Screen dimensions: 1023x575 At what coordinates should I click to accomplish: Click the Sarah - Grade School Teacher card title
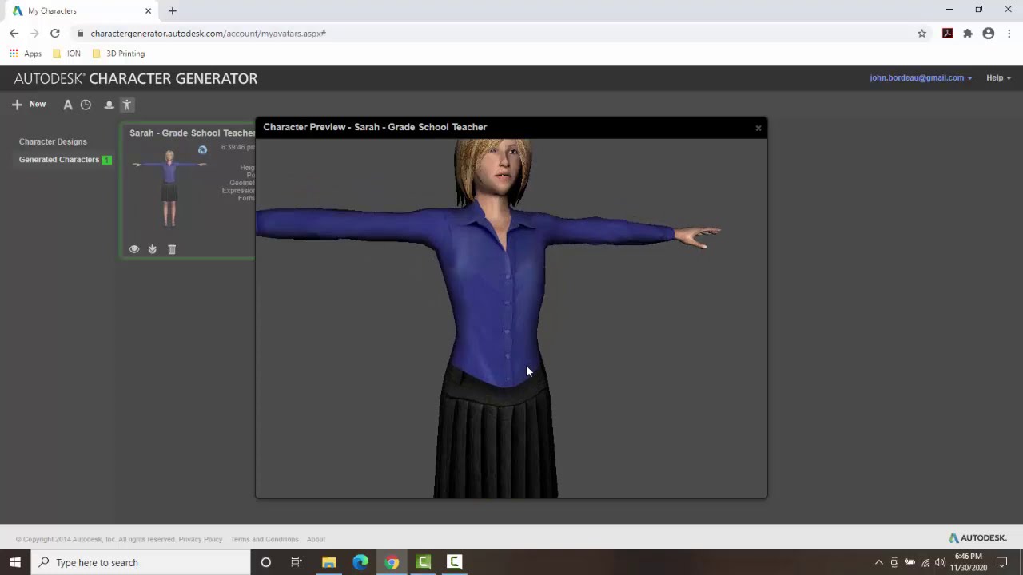[192, 133]
